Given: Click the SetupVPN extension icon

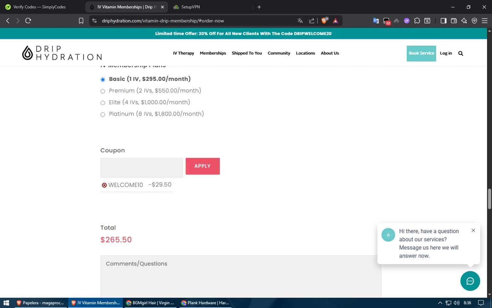Looking at the screenshot, I should coord(397,21).
